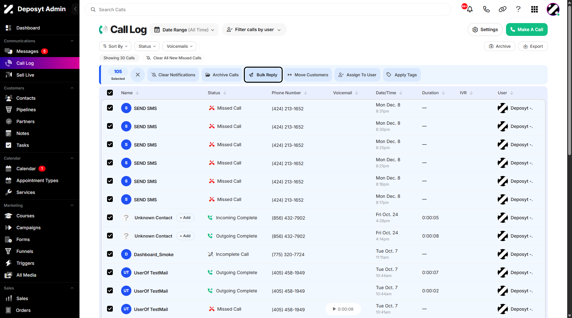Uncheck the UserOf TestMail 10:41am row
This screenshot has width=572, height=318.
click(110, 309)
